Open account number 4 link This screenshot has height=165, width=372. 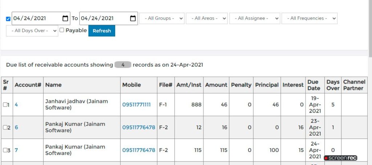(x=16, y=105)
